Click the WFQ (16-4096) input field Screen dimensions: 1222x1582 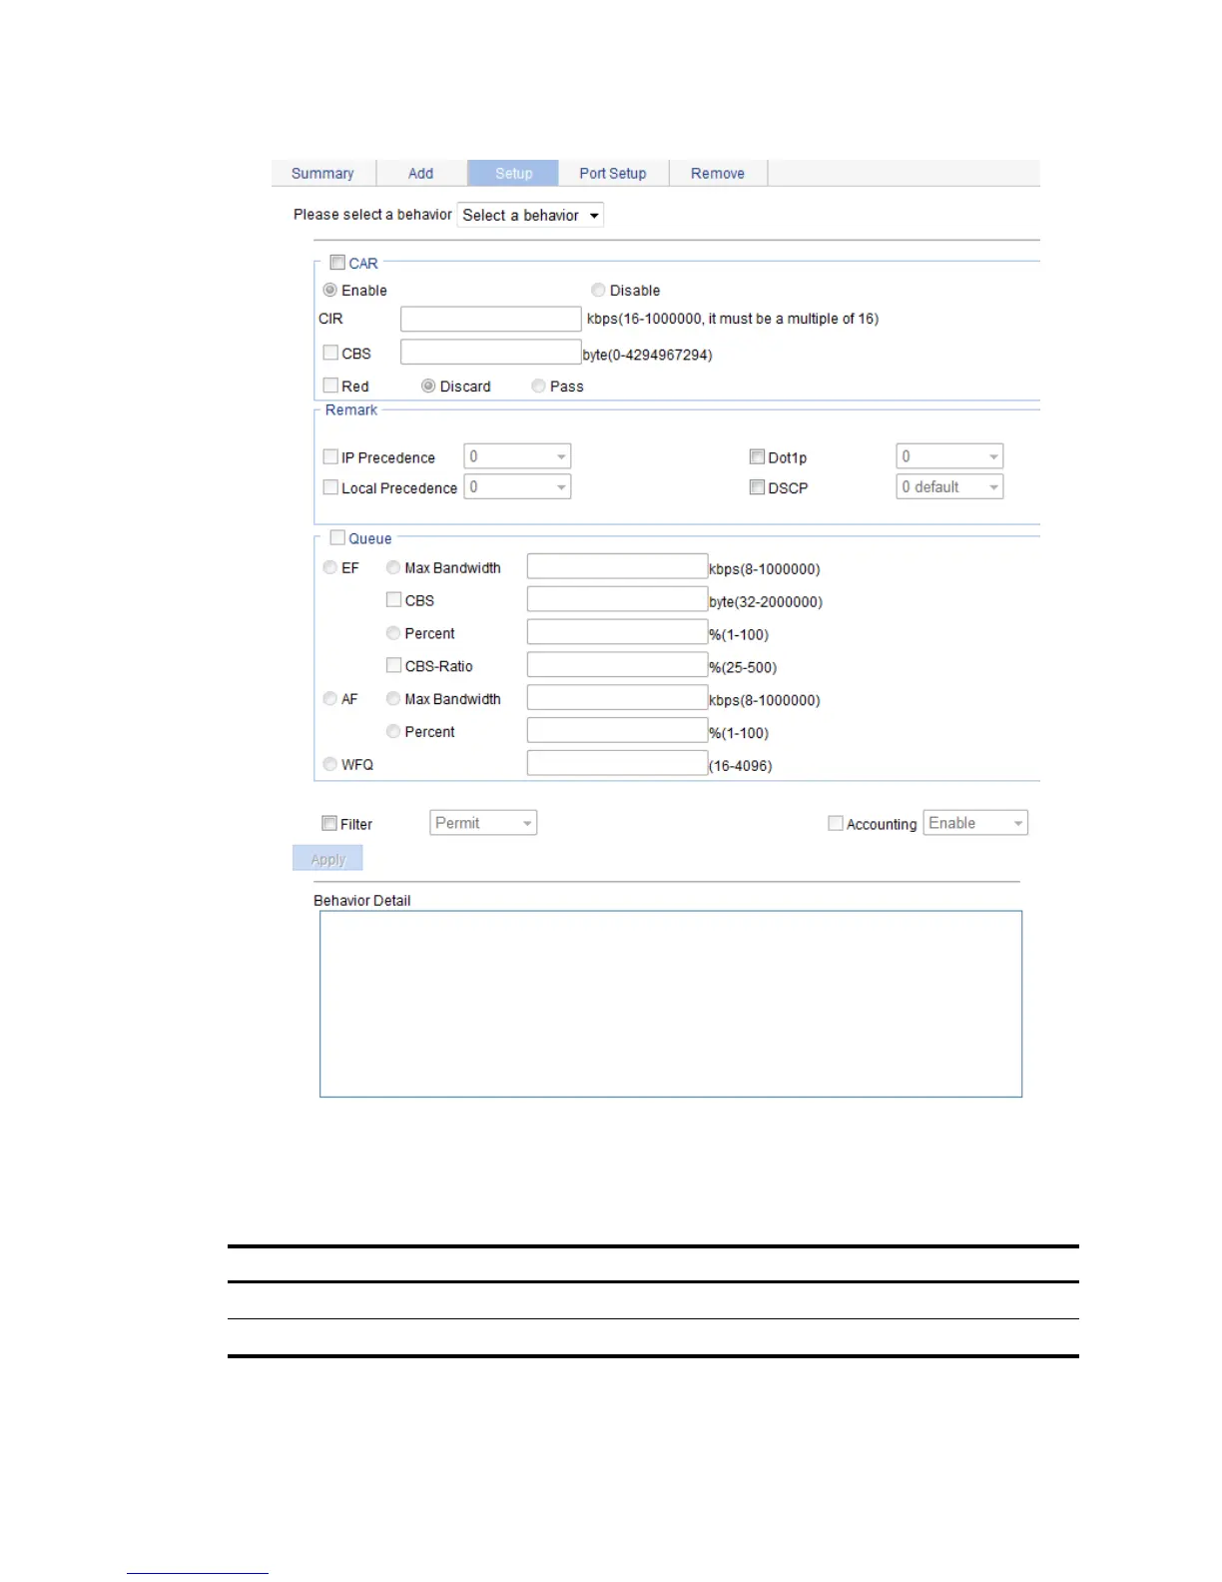(617, 763)
